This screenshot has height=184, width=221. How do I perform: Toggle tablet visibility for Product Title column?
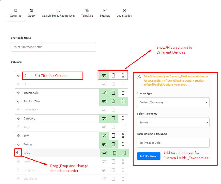(113, 101)
